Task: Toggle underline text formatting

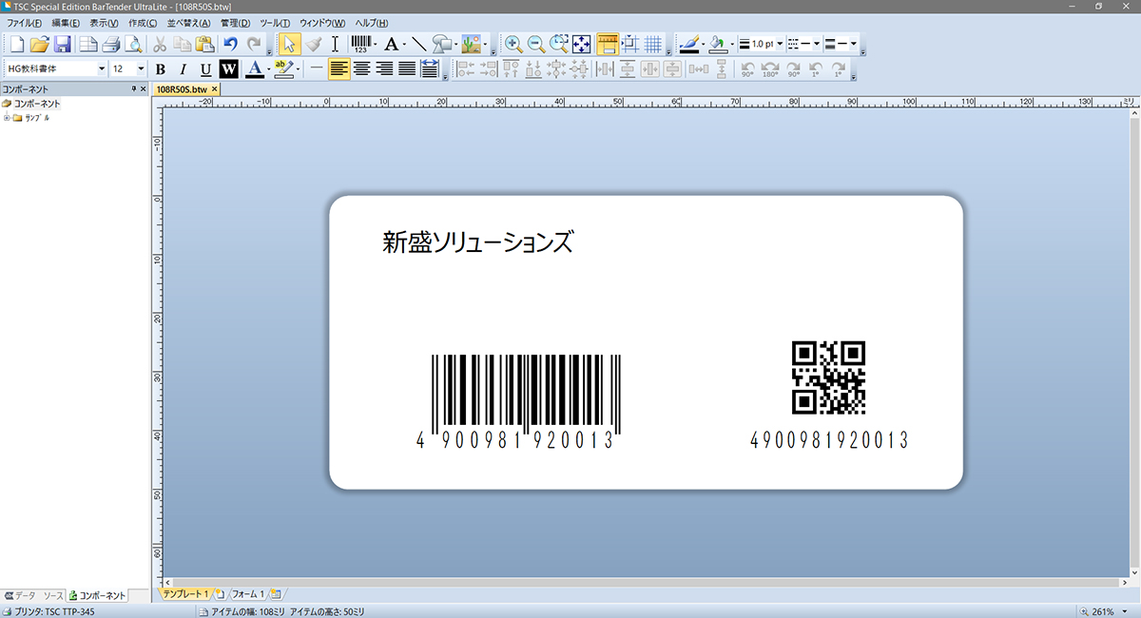Action: (205, 68)
